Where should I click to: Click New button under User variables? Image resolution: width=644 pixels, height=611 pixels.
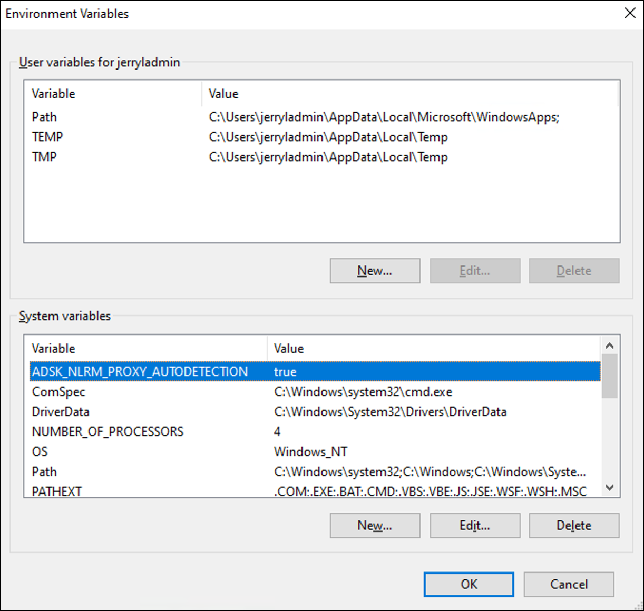(375, 271)
